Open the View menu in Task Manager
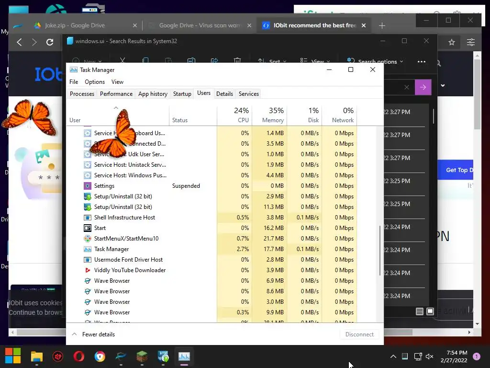This screenshot has height=368, width=490. 117,81
